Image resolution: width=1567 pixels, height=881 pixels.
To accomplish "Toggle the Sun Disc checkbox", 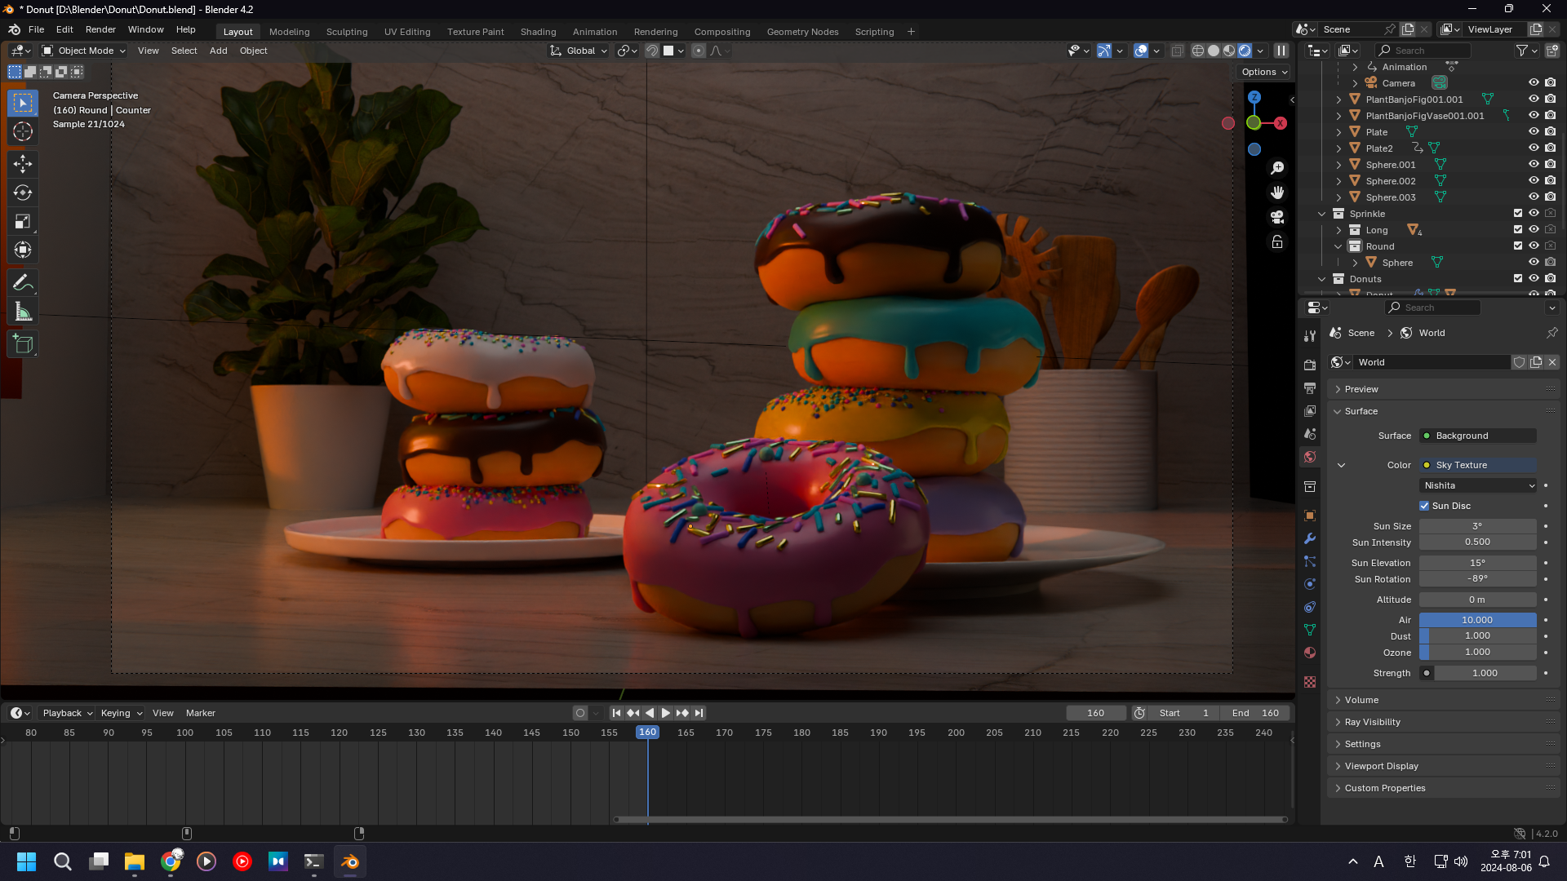I will [1424, 506].
